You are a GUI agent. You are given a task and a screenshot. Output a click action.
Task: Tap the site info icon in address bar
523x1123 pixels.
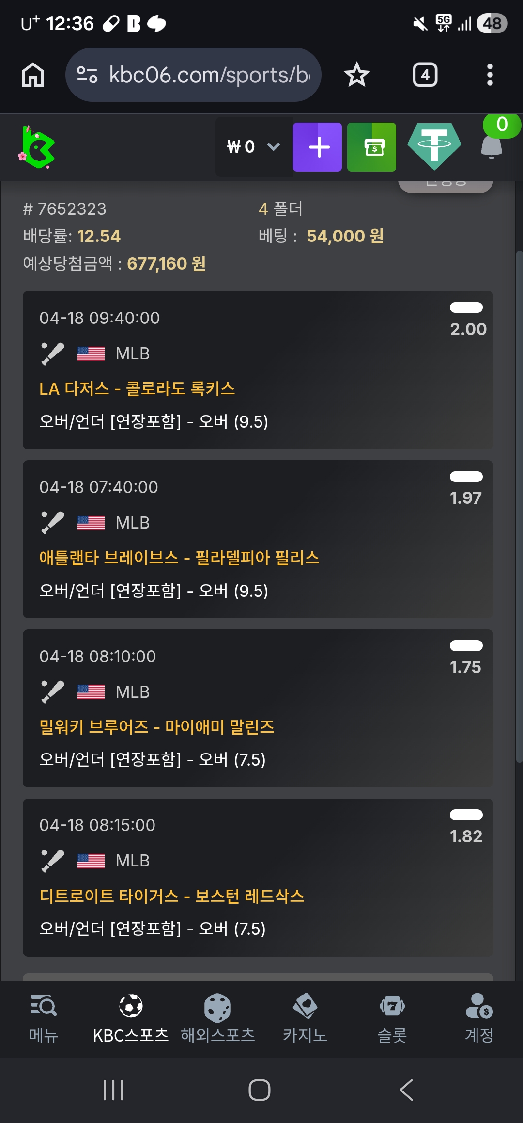[87, 75]
